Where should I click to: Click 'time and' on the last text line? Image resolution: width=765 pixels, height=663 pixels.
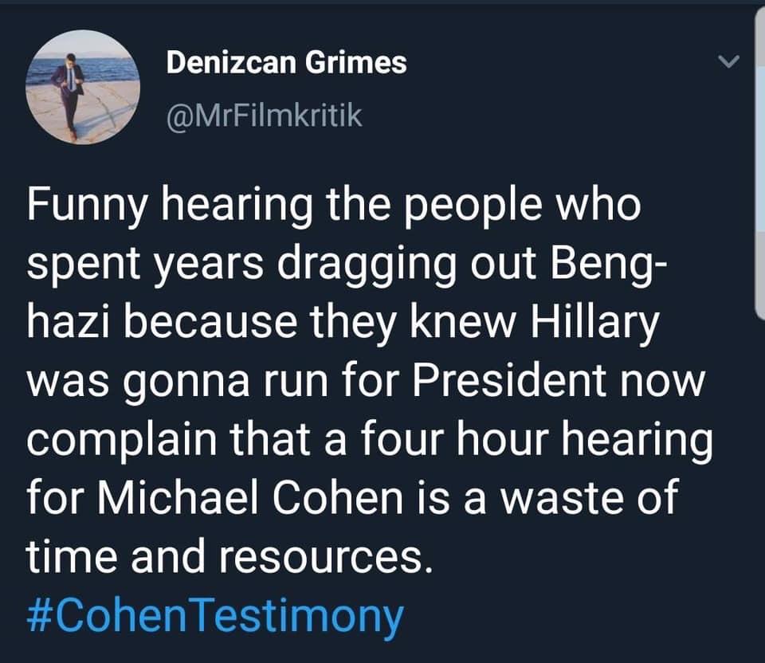click(116, 557)
